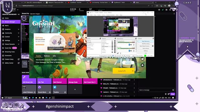Expand the Settings section in Twitch sidebar
Image resolution: width=200 pixels, height=112 pixels.
pyautogui.click(x=19, y=40)
